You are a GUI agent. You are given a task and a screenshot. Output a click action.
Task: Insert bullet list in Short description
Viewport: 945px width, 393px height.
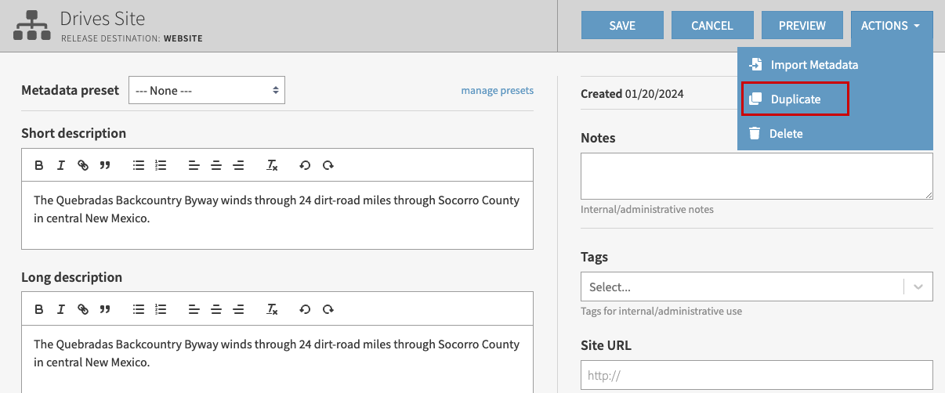pos(139,165)
